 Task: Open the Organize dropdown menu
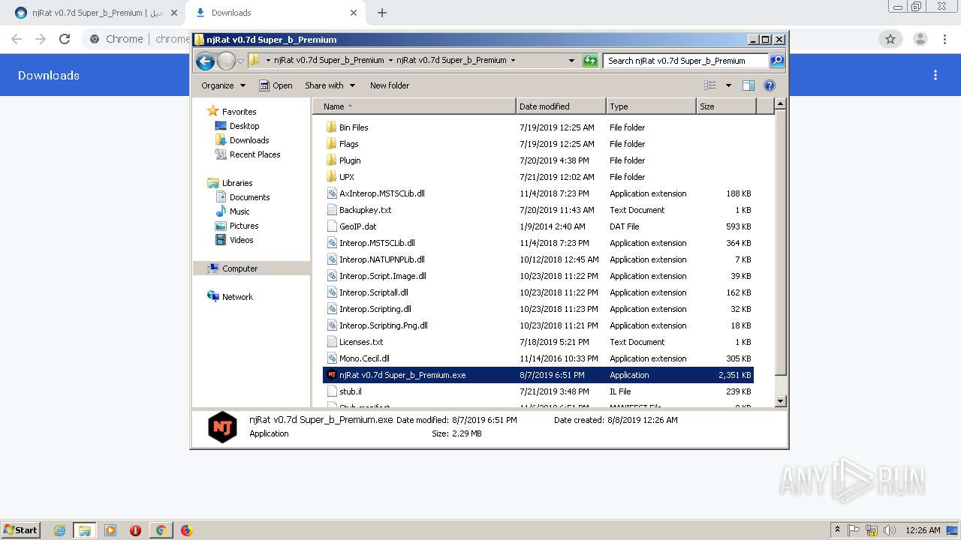223,85
